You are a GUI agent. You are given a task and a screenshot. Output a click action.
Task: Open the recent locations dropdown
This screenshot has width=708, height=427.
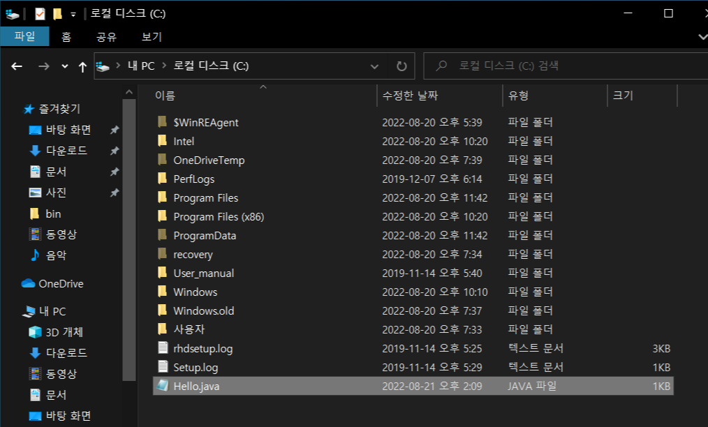pyautogui.click(x=64, y=66)
